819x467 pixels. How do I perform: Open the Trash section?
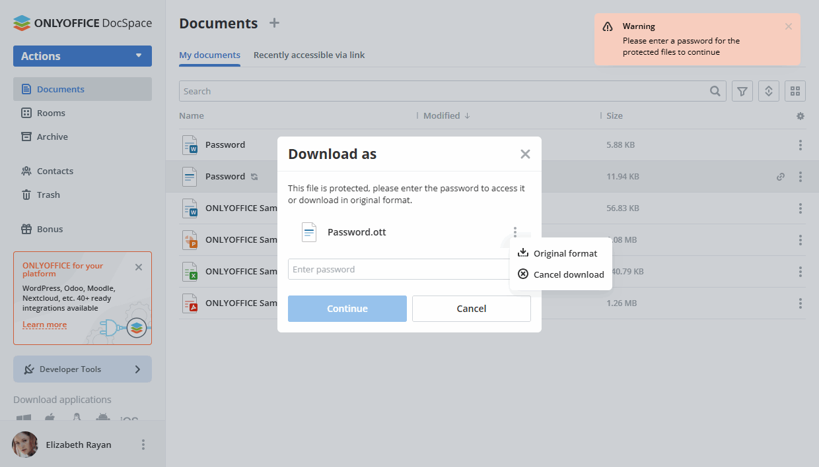(x=83, y=195)
